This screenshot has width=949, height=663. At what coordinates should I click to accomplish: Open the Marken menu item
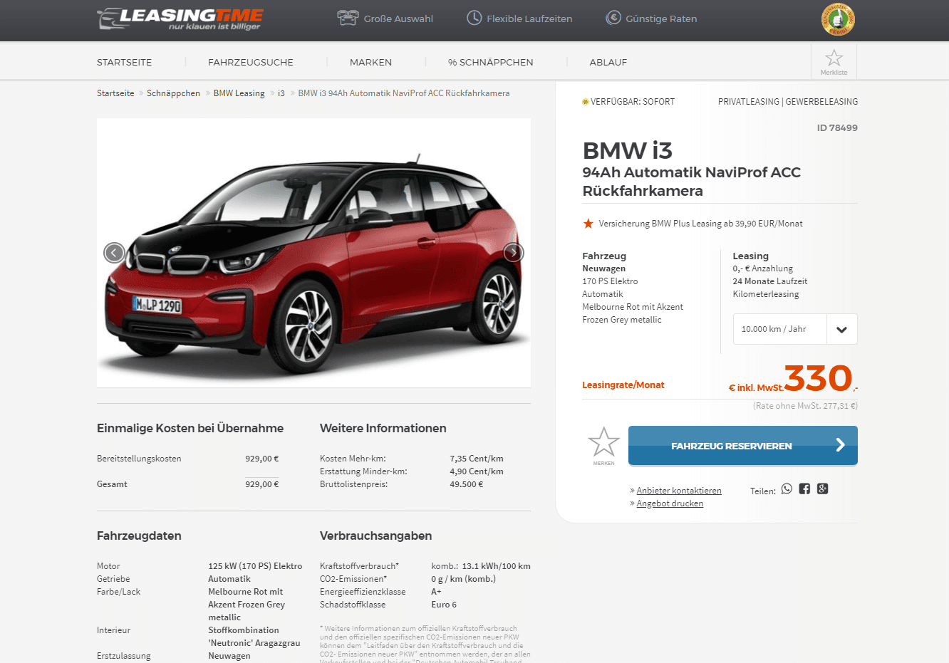tap(370, 62)
